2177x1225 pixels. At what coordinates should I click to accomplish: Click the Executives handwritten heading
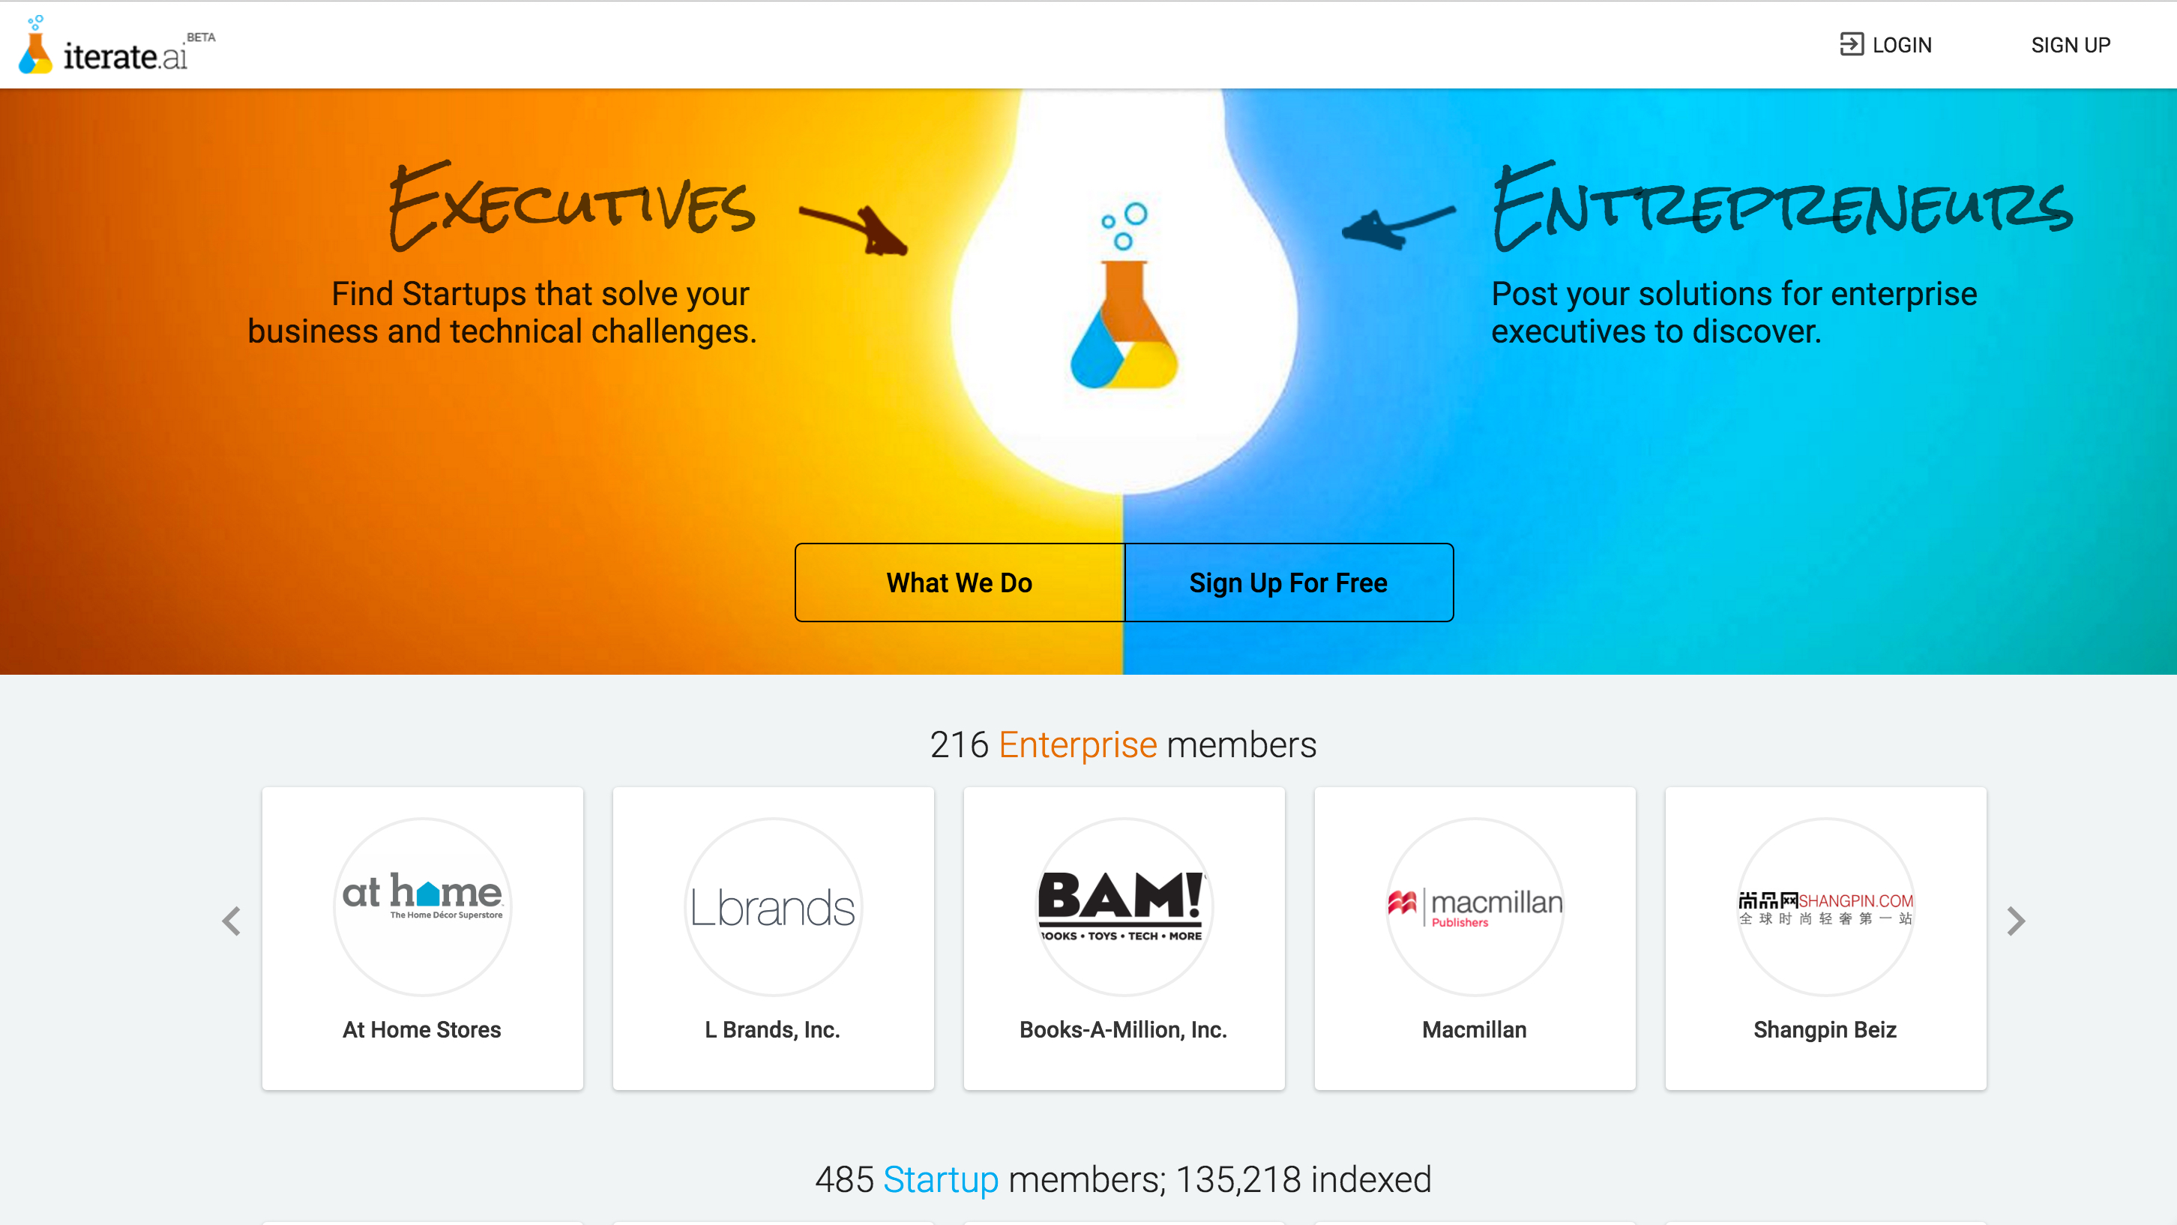pos(572,206)
